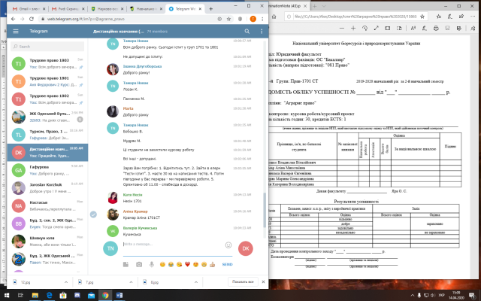Screen dimensions: 481x301
Task: Share the page from Edge toolbar
Action: point(461,17)
